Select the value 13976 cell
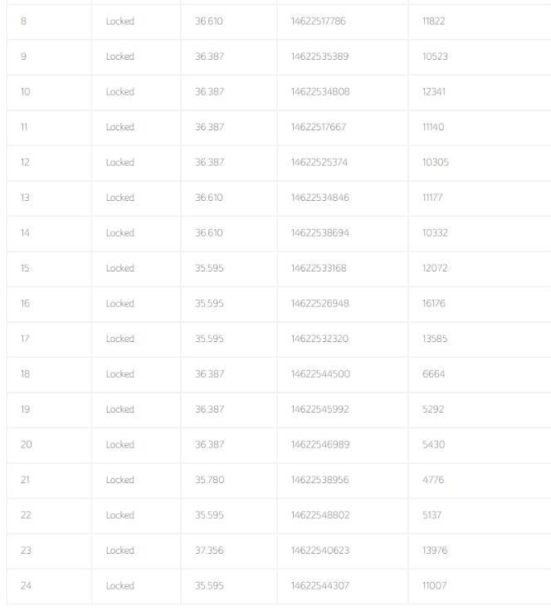Viewport: 551px width, 616px height. coord(434,550)
